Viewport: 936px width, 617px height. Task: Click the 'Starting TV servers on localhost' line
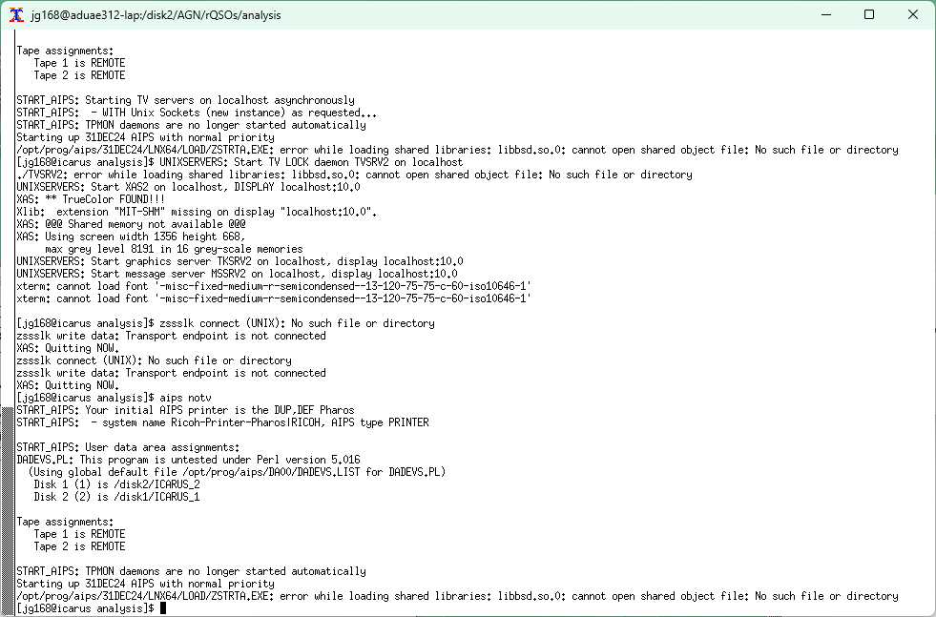click(x=185, y=100)
